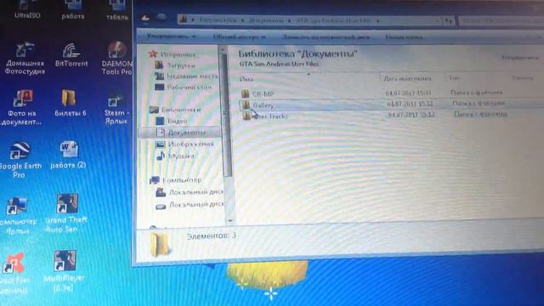The height and width of the screenshot is (306, 544).
Task: Open the UltraISO desktop shortcut
Action: click(27, 9)
